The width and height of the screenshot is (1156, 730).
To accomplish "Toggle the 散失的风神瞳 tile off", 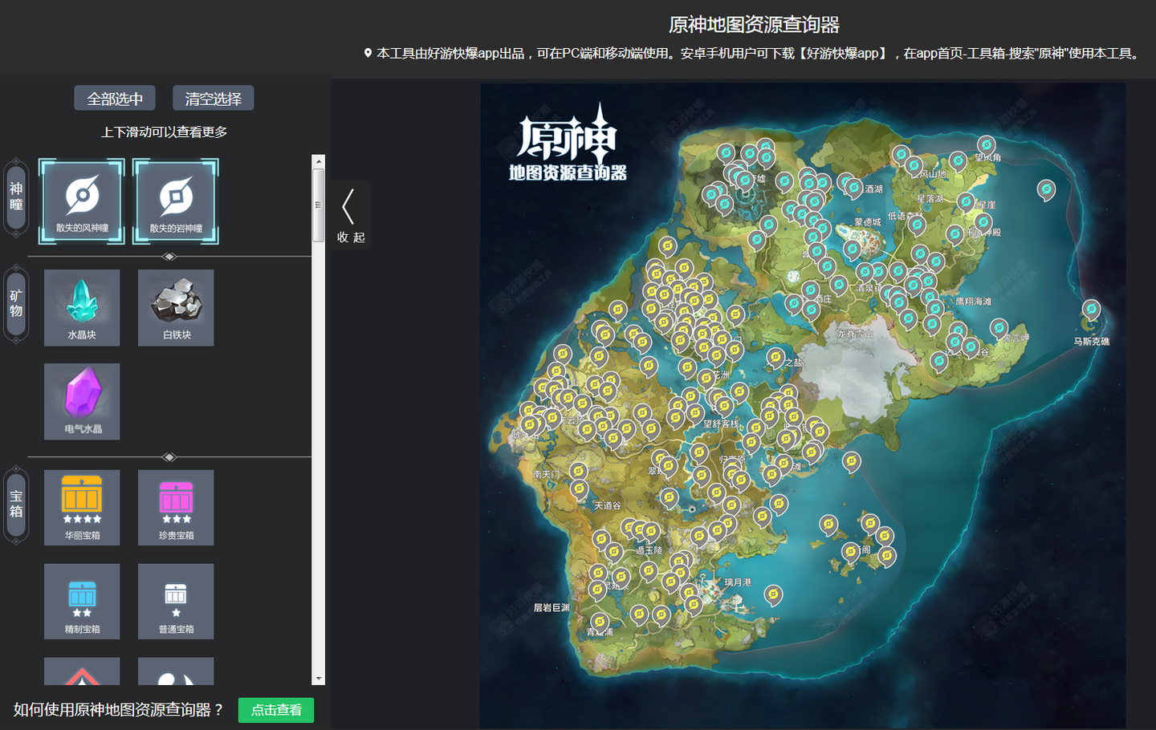I will (82, 201).
